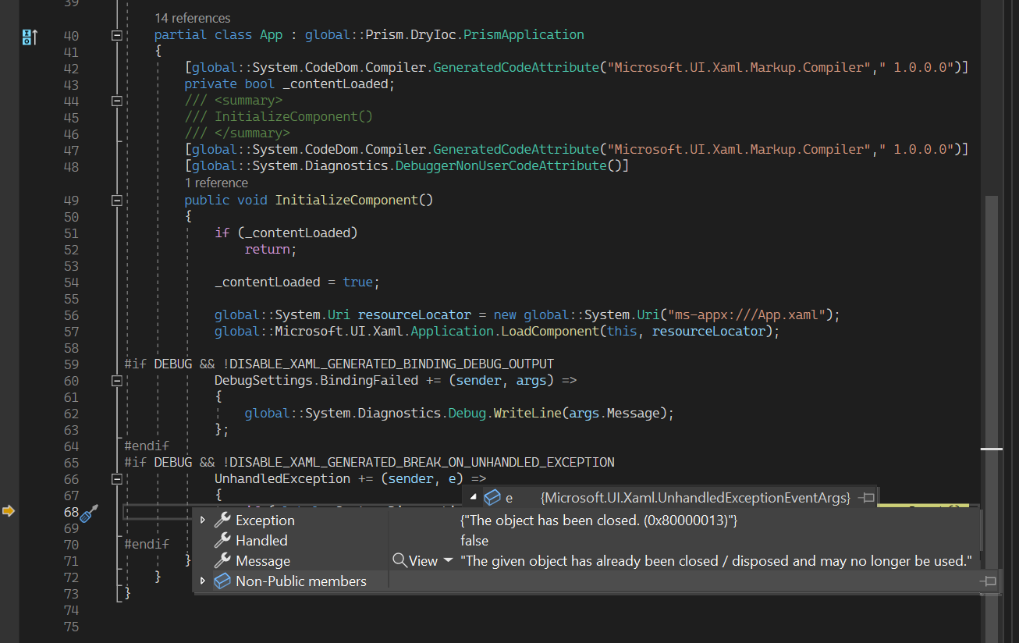Click the 'return' keyword on line 52
The width and height of the screenshot is (1019, 643).
point(267,250)
